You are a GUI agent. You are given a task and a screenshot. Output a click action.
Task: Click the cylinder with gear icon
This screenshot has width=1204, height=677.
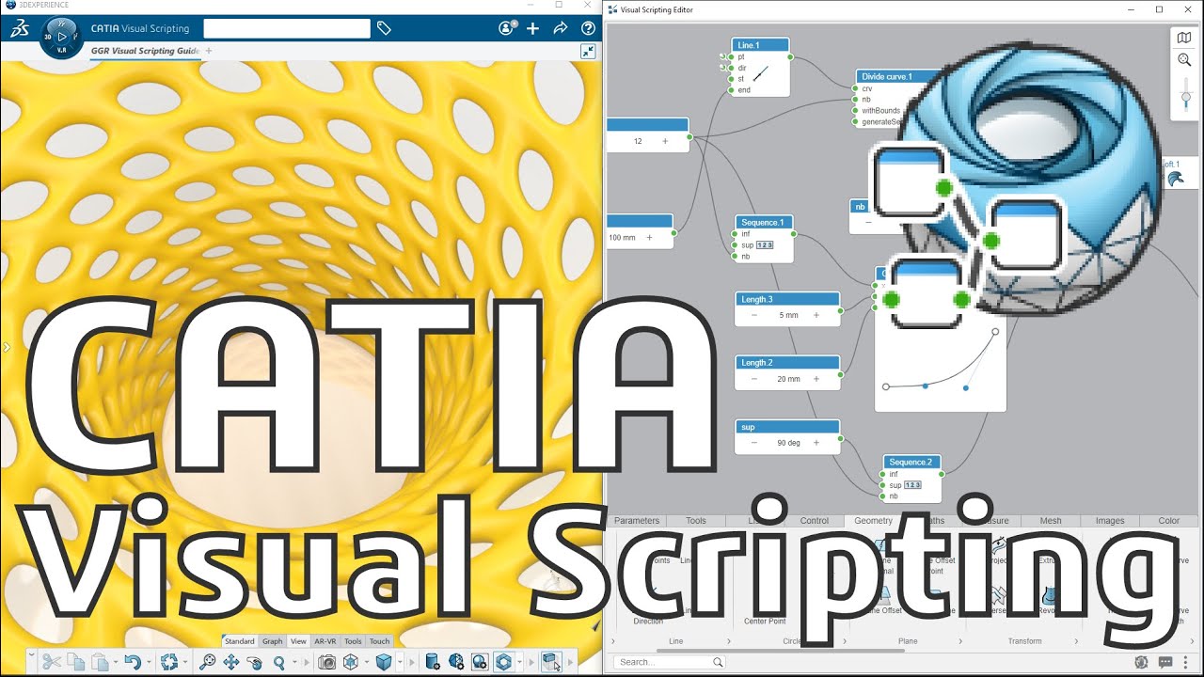(433, 662)
